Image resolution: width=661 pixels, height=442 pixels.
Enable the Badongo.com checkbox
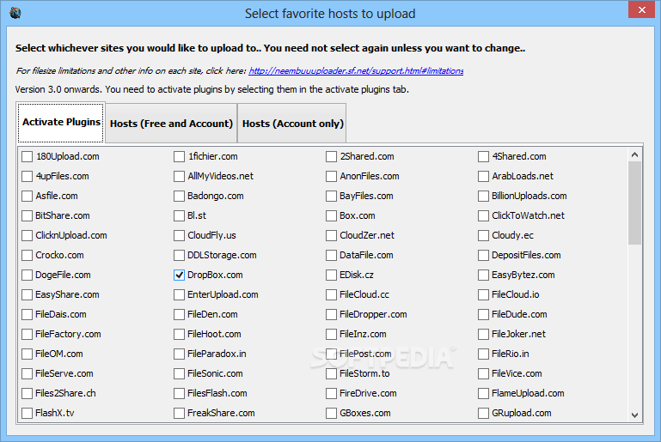tap(179, 197)
